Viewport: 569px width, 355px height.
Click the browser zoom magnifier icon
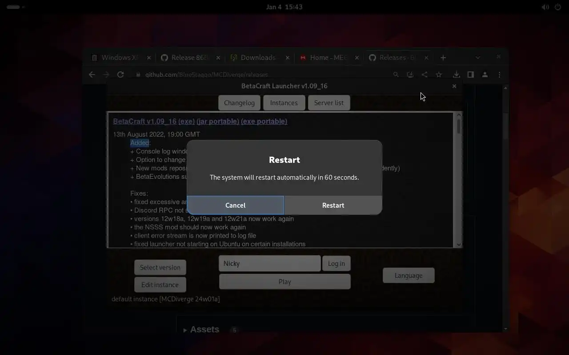[x=396, y=75]
